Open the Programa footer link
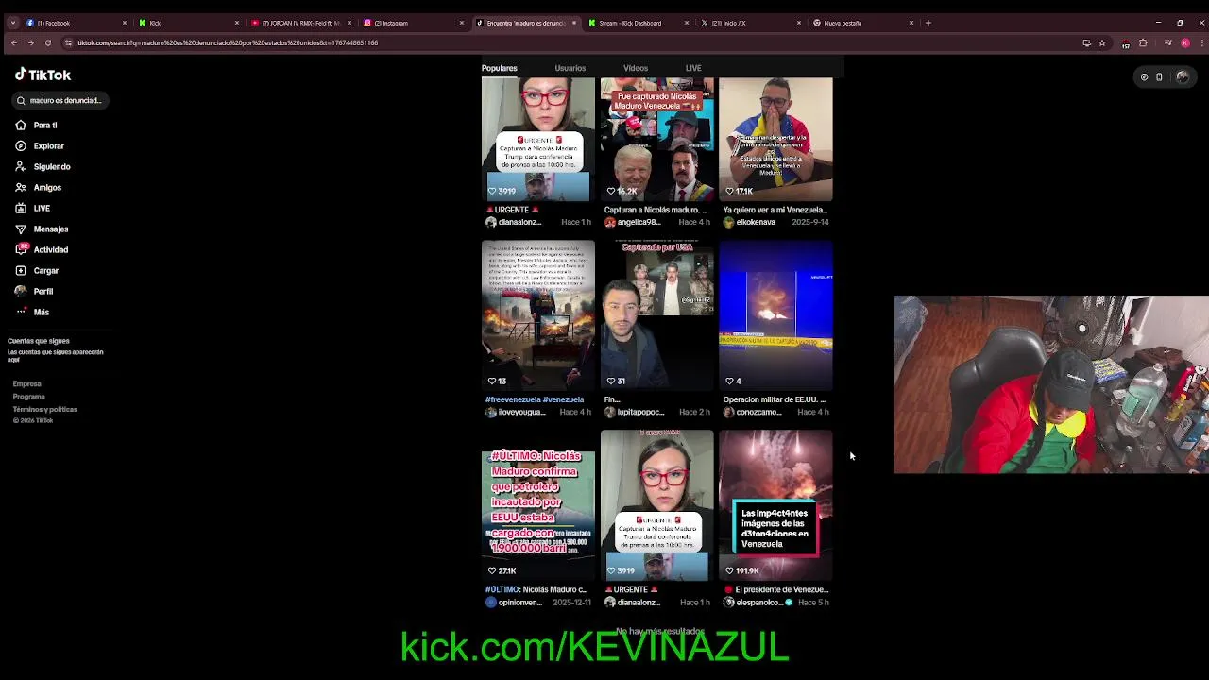The image size is (1209, 680). tap(29, 397)
